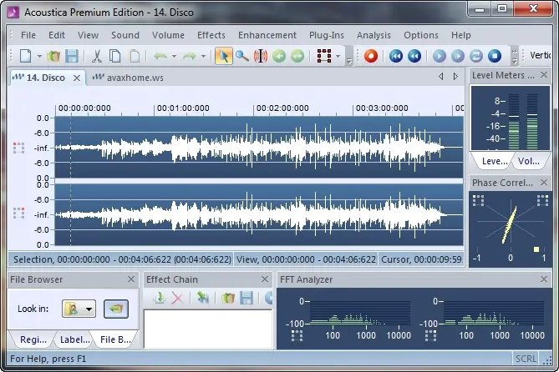Open the Enhancement menu
The width and height of the screenshot is (559, 372).
pos(267,35)
